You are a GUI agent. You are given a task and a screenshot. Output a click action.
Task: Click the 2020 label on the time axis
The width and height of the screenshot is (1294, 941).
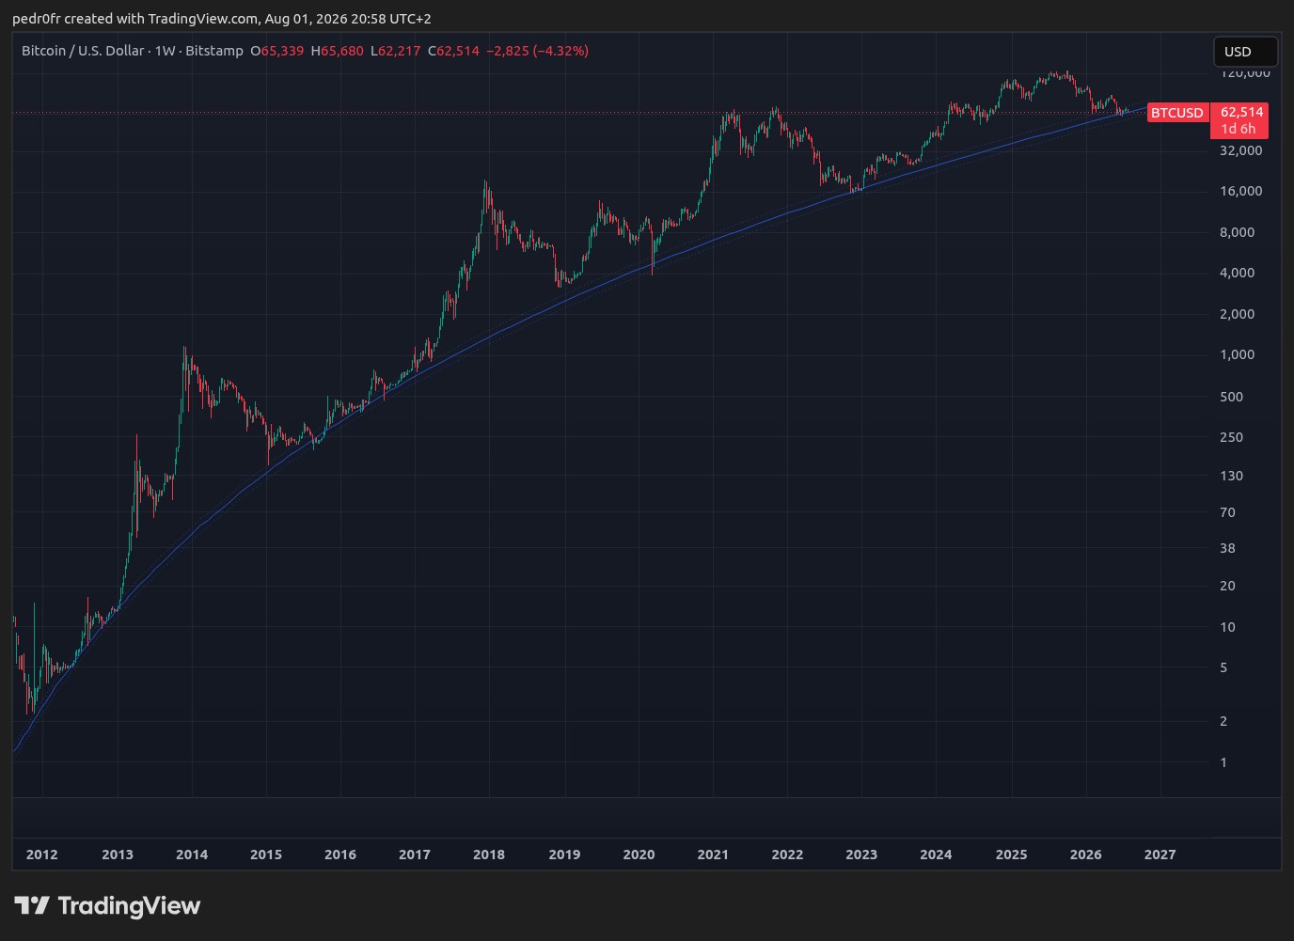639,855
